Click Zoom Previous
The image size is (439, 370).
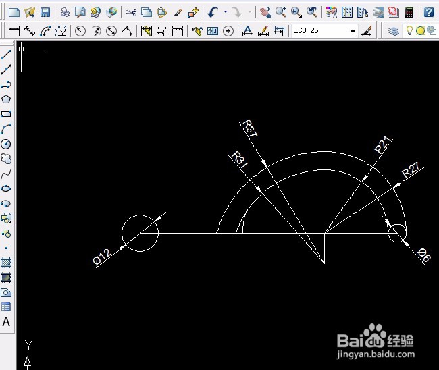311,12
